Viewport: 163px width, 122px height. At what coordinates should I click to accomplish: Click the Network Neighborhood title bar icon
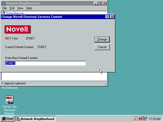tap(3, 3)
